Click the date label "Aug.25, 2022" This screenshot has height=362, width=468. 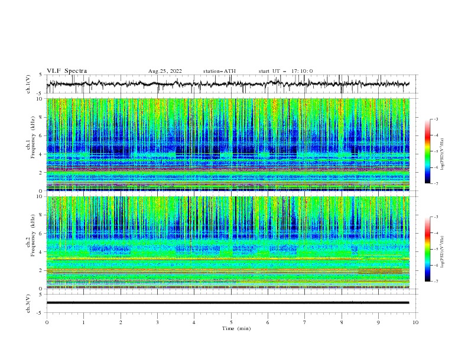[165, 71]
